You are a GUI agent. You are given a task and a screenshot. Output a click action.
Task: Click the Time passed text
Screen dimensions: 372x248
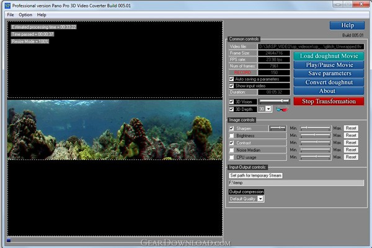click(x=32, y=35)
